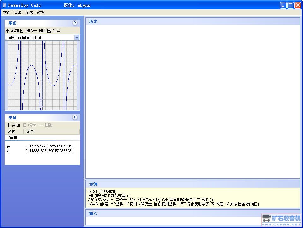Collapse the 图形 panel with its chevron
This screenshot has width=303, height=228.
pos(74,23)
